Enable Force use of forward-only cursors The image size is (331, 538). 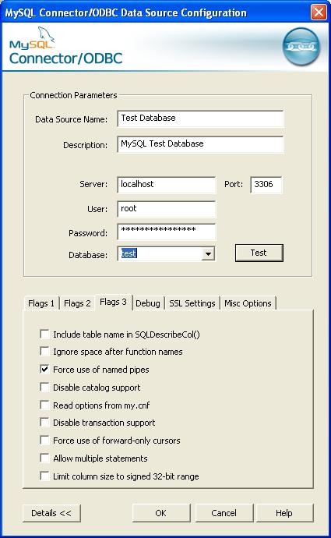(x=44, y=440)
